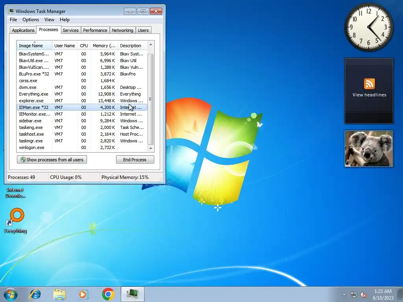Screen dimensions: 403x302
Task: Click the Internet Download desktop shortcut label
Action: (15, 193)
